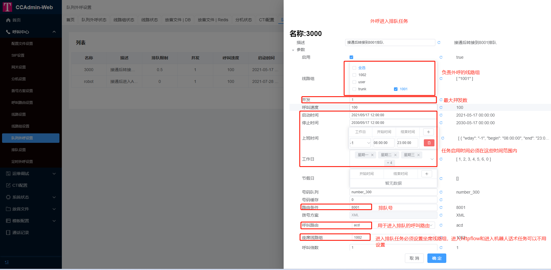Click the 呼叫速度 input field

[393, 107]
